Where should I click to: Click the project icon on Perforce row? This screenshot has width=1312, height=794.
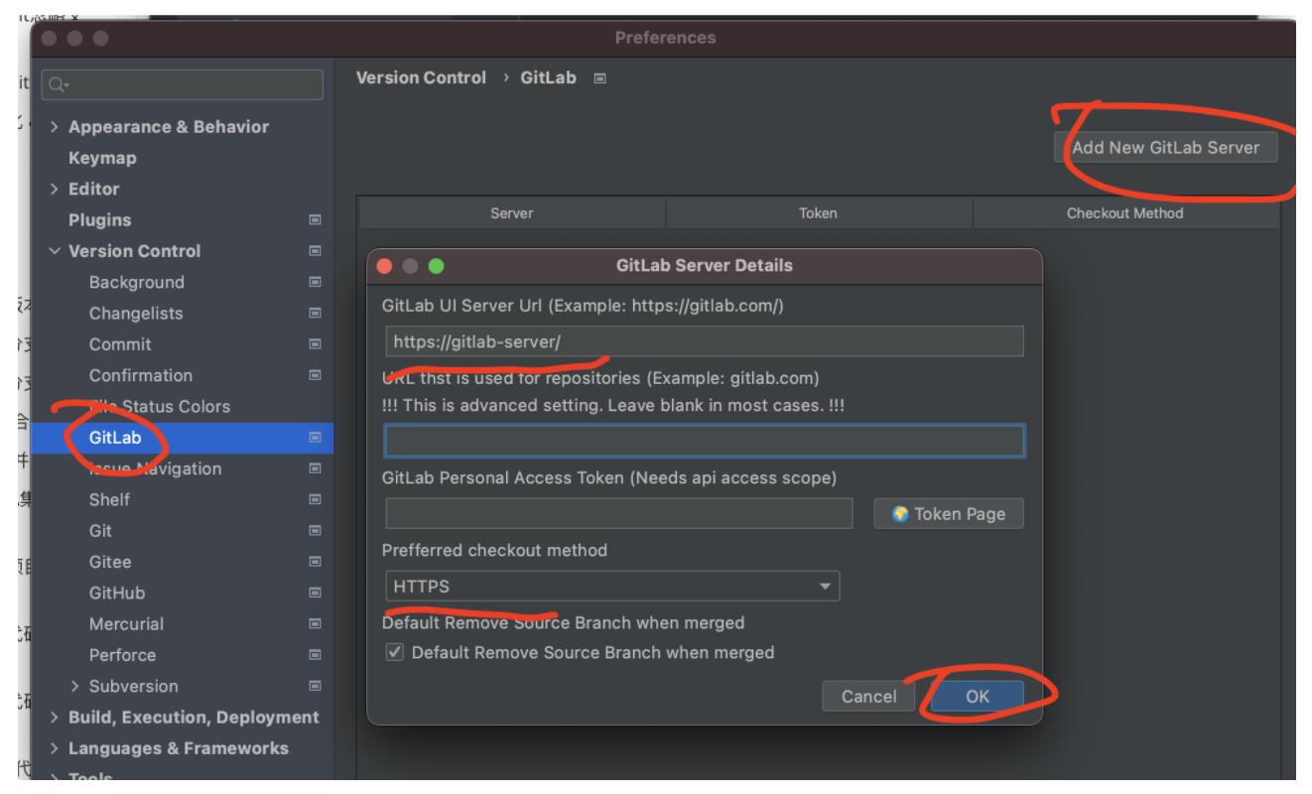point(316,655)
